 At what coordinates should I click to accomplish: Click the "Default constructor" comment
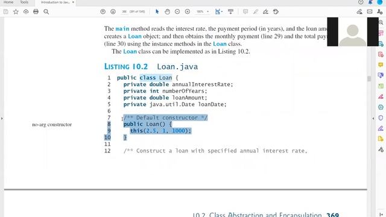click(x=165, y=118)
